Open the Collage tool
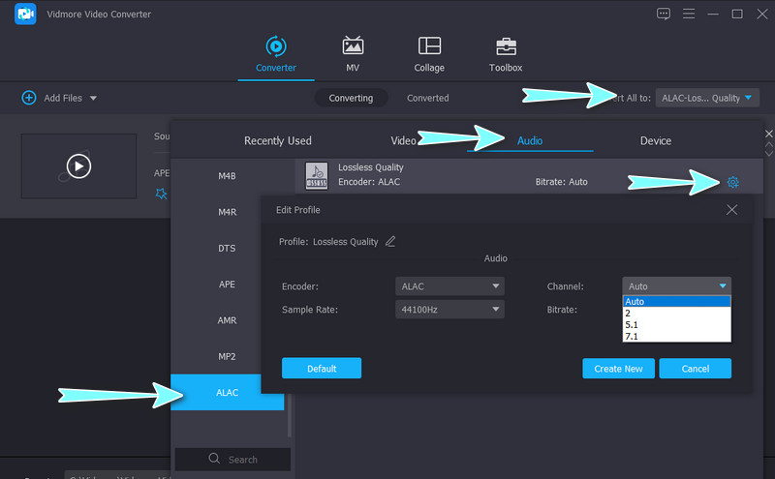This screenshot has height=479, width=775. pyautogui.click(x=429, y=46)
